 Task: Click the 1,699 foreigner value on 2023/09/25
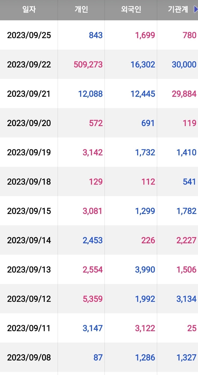pos(145,35)
